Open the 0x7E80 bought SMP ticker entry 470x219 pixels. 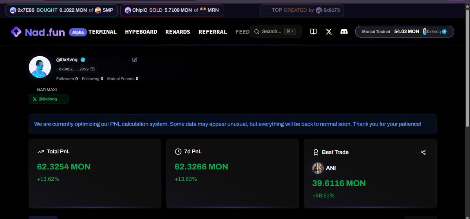click(x=61, y=10)
